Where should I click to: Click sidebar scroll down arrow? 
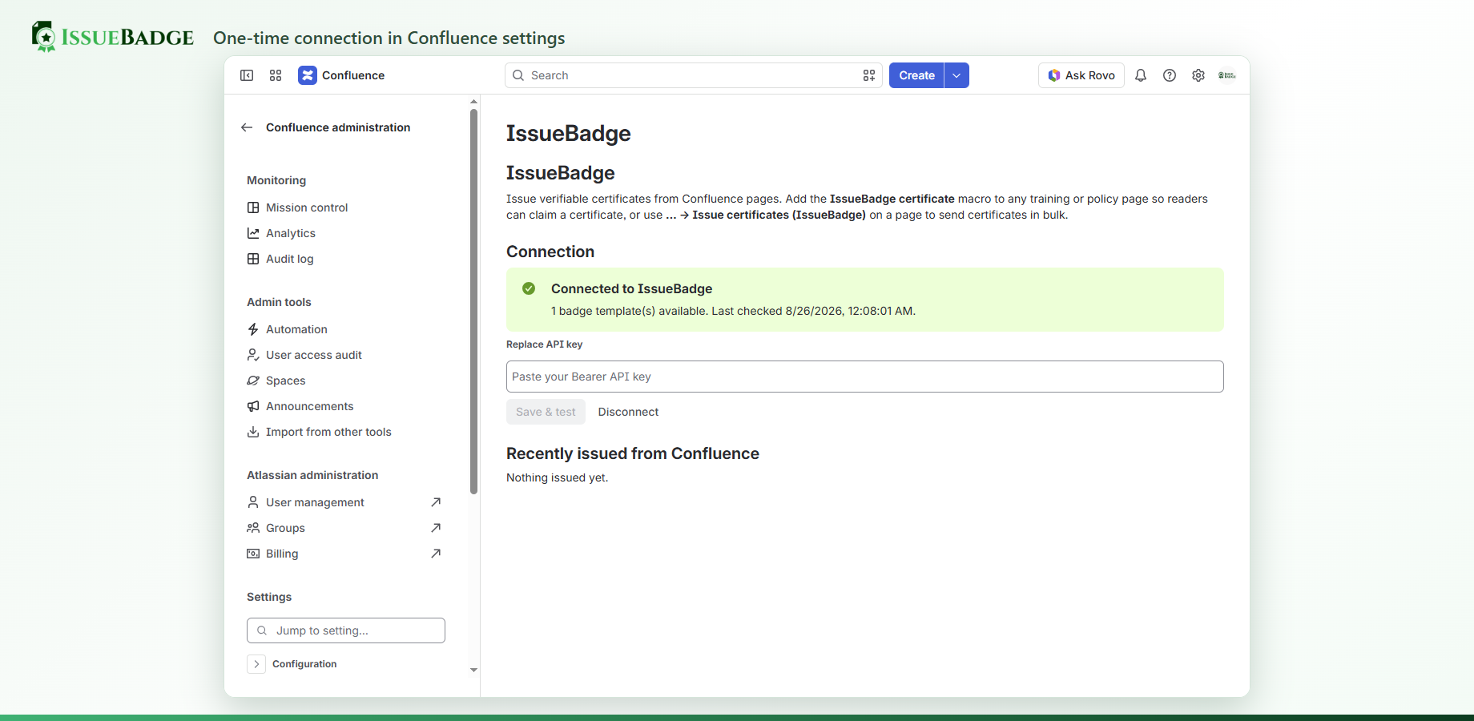(x=473, y=670)
